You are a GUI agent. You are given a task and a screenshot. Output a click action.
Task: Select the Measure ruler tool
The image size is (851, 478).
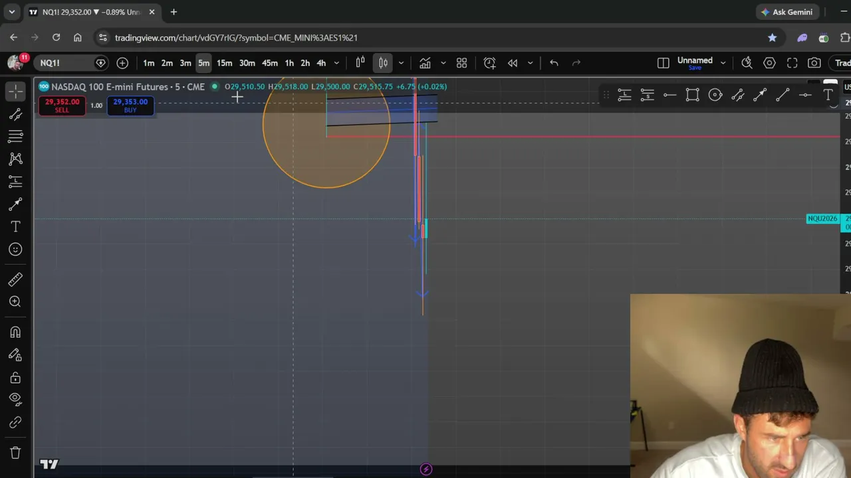click(15, 279)
